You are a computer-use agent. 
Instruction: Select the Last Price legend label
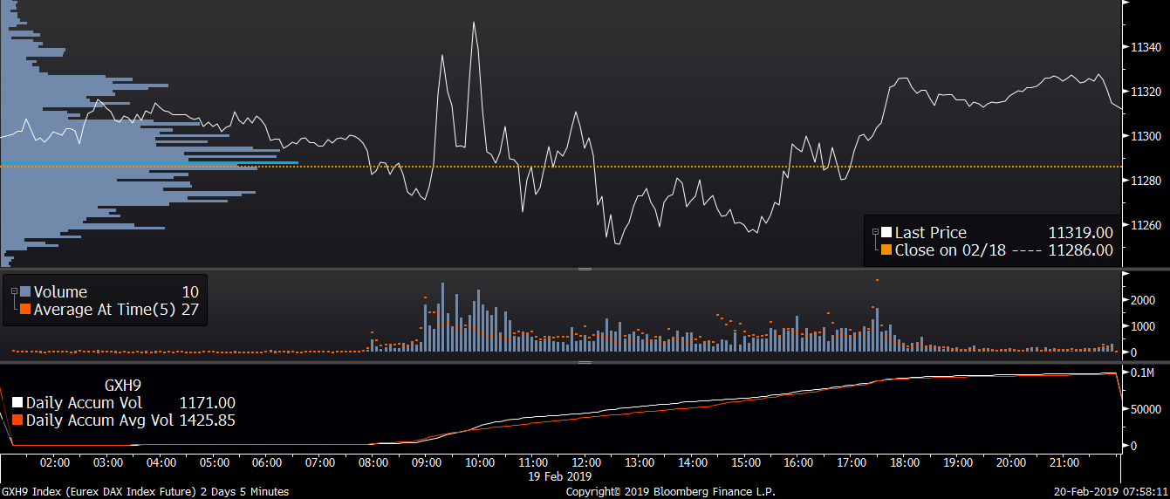pyautogui.click(x=930, y=233)
